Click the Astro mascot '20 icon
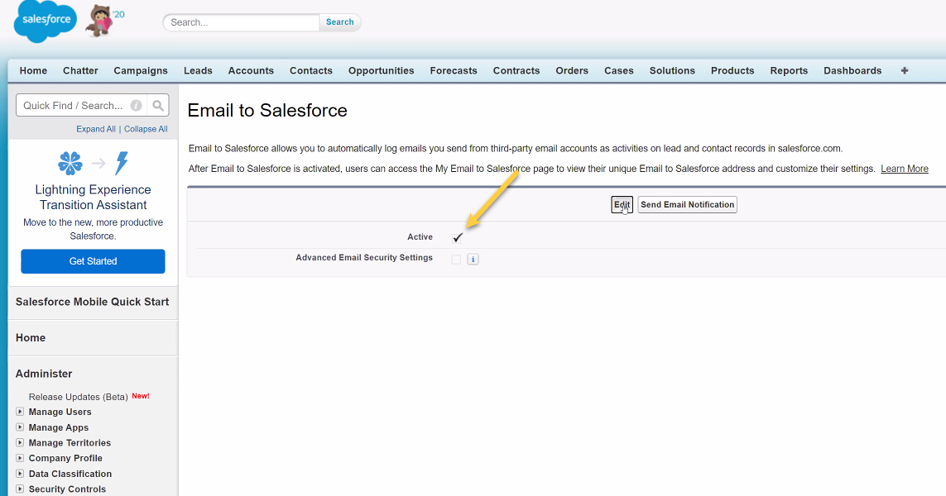 tap(103, 21)
